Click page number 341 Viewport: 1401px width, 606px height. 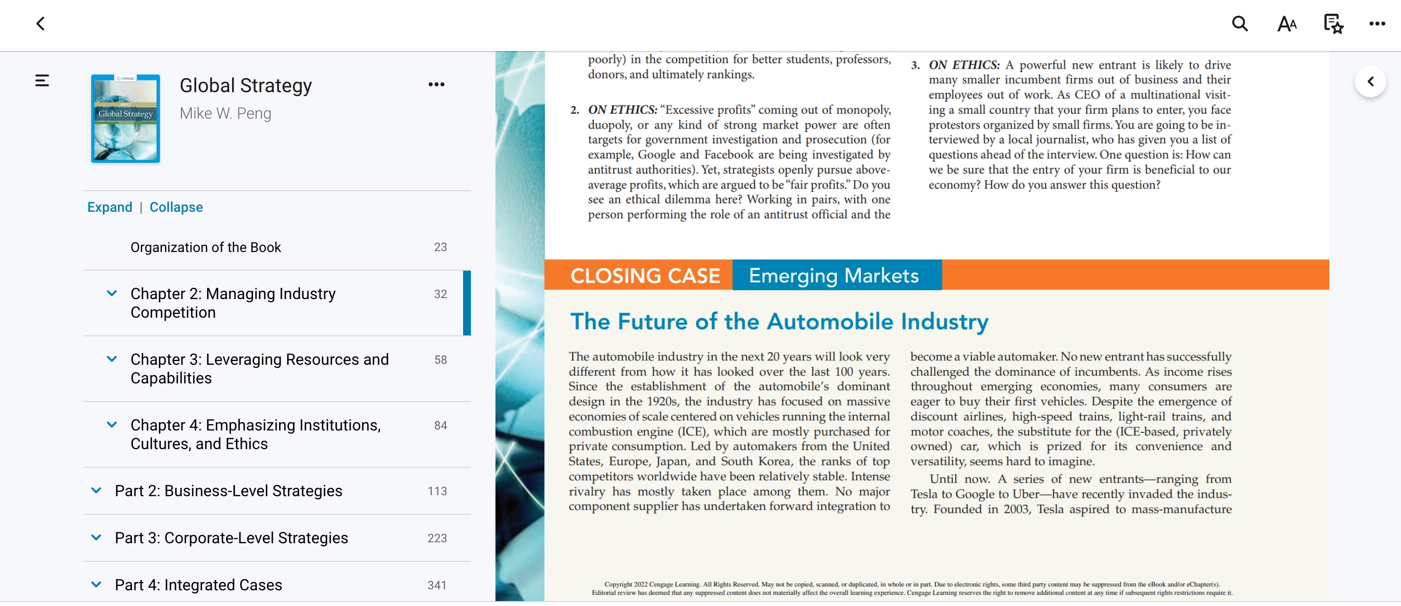437,586
